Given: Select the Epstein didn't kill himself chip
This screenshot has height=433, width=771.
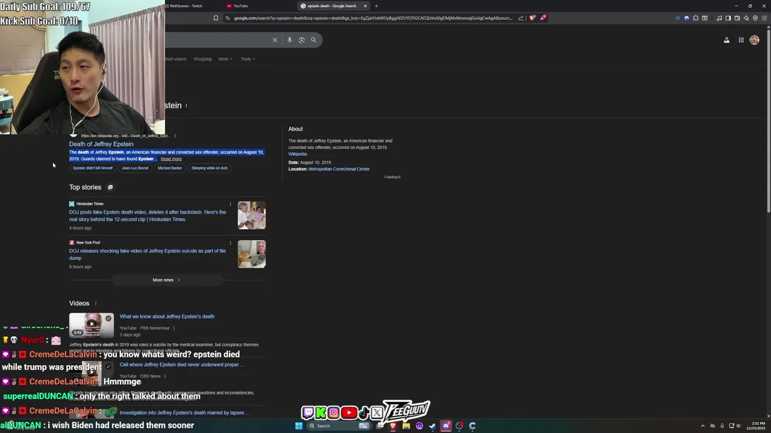Looking at the screenshot, I should click(93, 168).
